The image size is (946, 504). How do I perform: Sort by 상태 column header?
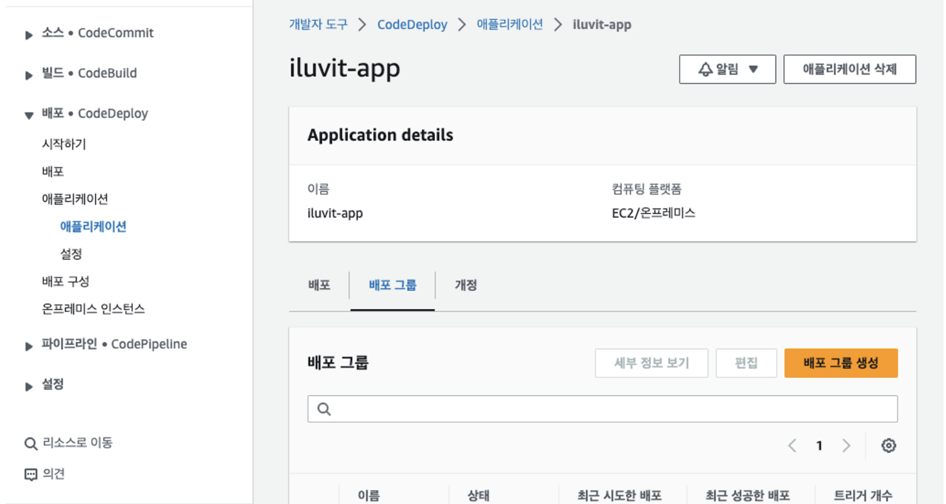coord(478,496)
